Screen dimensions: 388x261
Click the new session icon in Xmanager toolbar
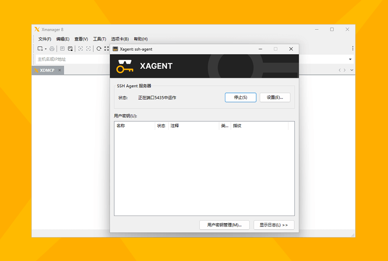(40, 49)
